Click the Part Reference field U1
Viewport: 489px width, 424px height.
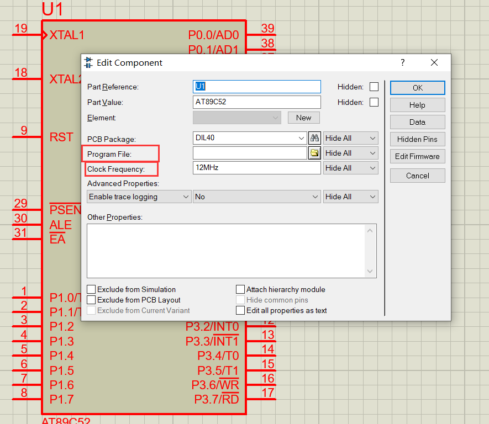coord(257,87)
